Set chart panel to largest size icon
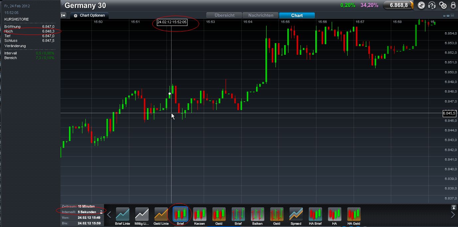The image size is (458, 227). 453,15
